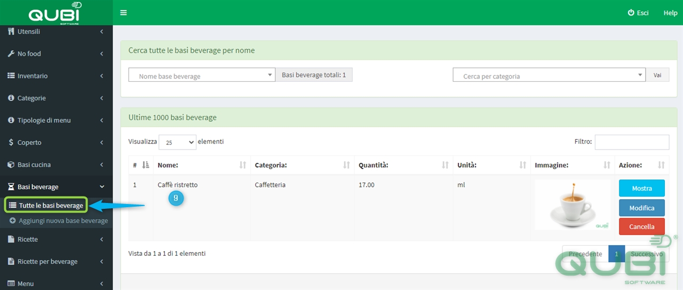Screen dimensions: 683x290
Task: Click the Ricette document icon
Action: click(11, 239)
